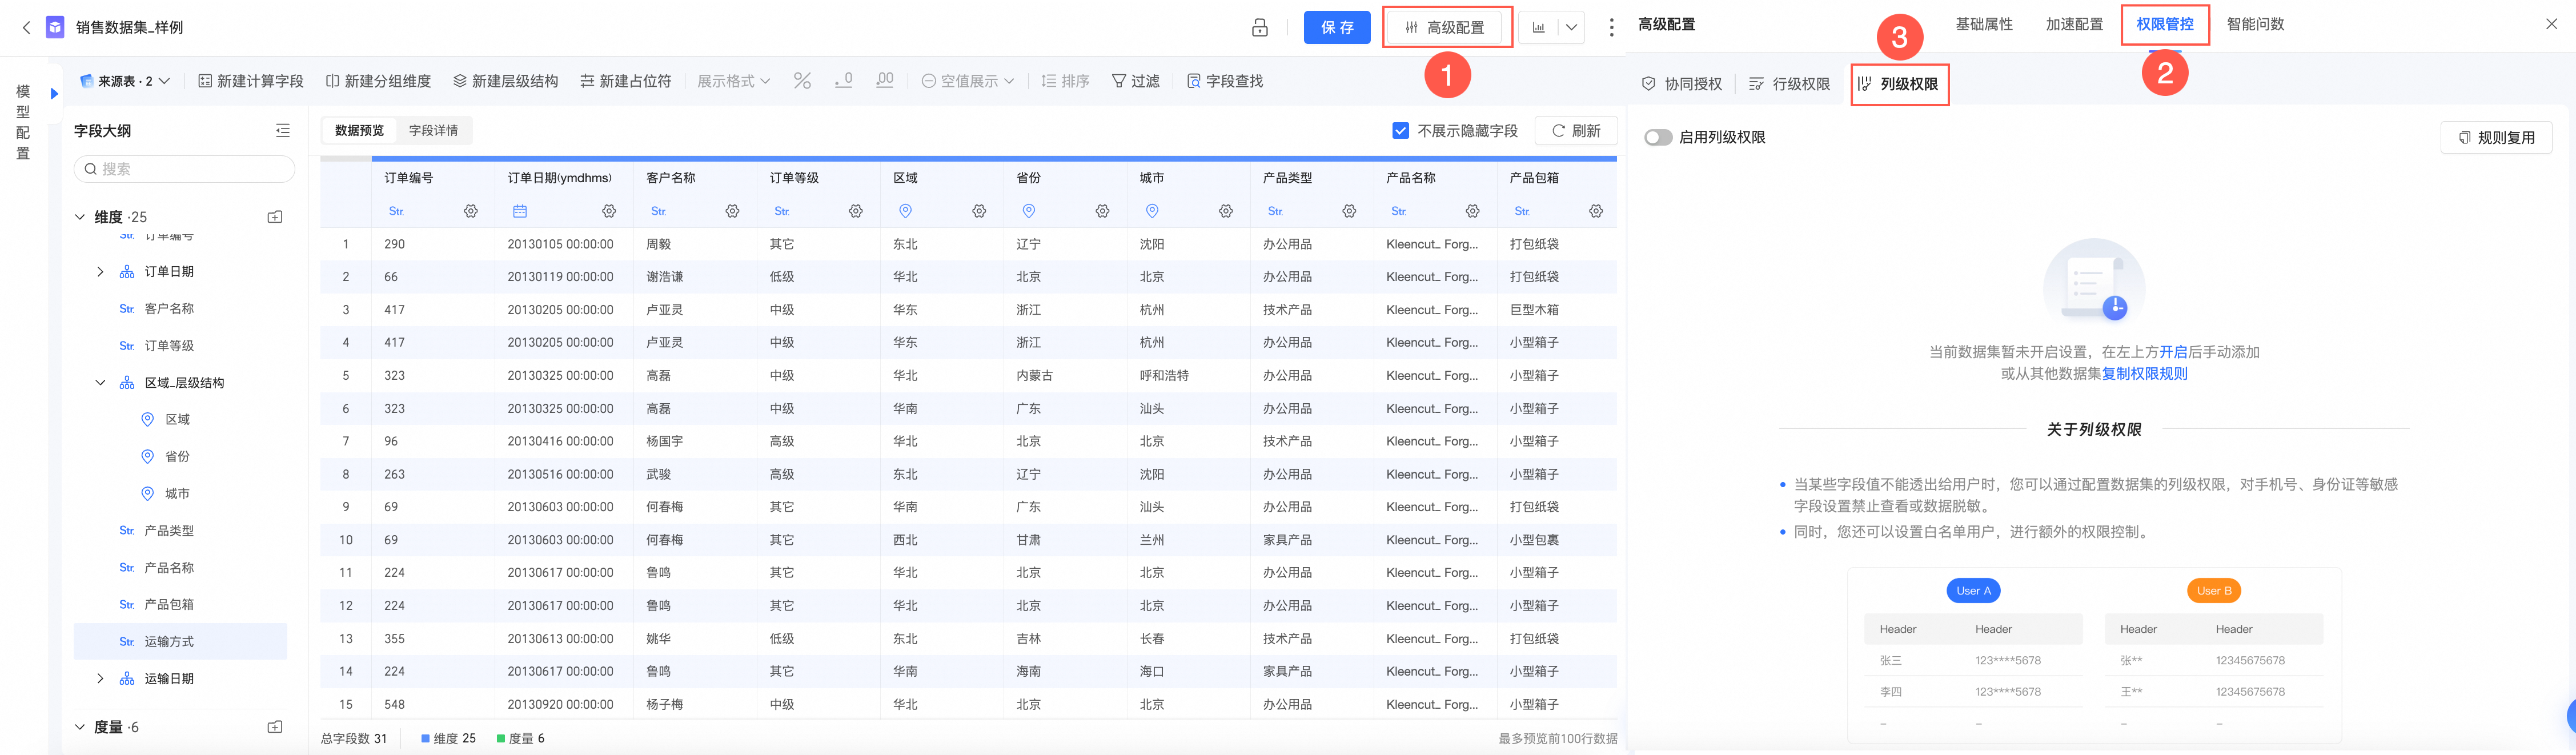Open the 行级权限 tab
The height and width of the screenshot is (755, 2576).
[1789, 84]
